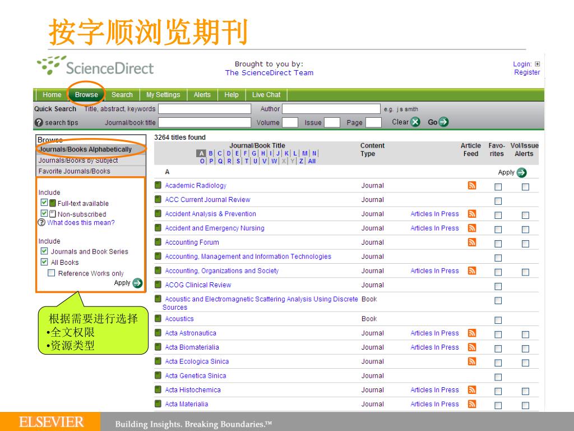
Task: Click green book icon beside ACC Current Journal Review
Action: point(158,199)
